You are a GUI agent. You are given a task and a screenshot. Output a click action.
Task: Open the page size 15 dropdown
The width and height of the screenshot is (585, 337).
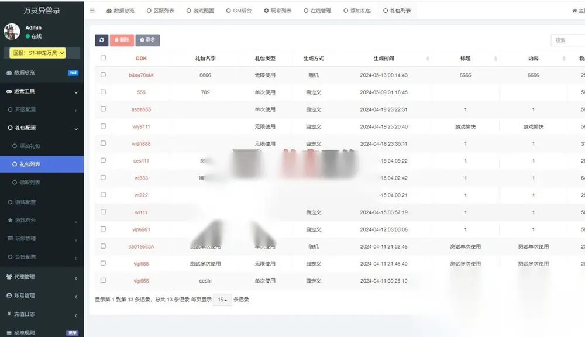coord(222,300)
